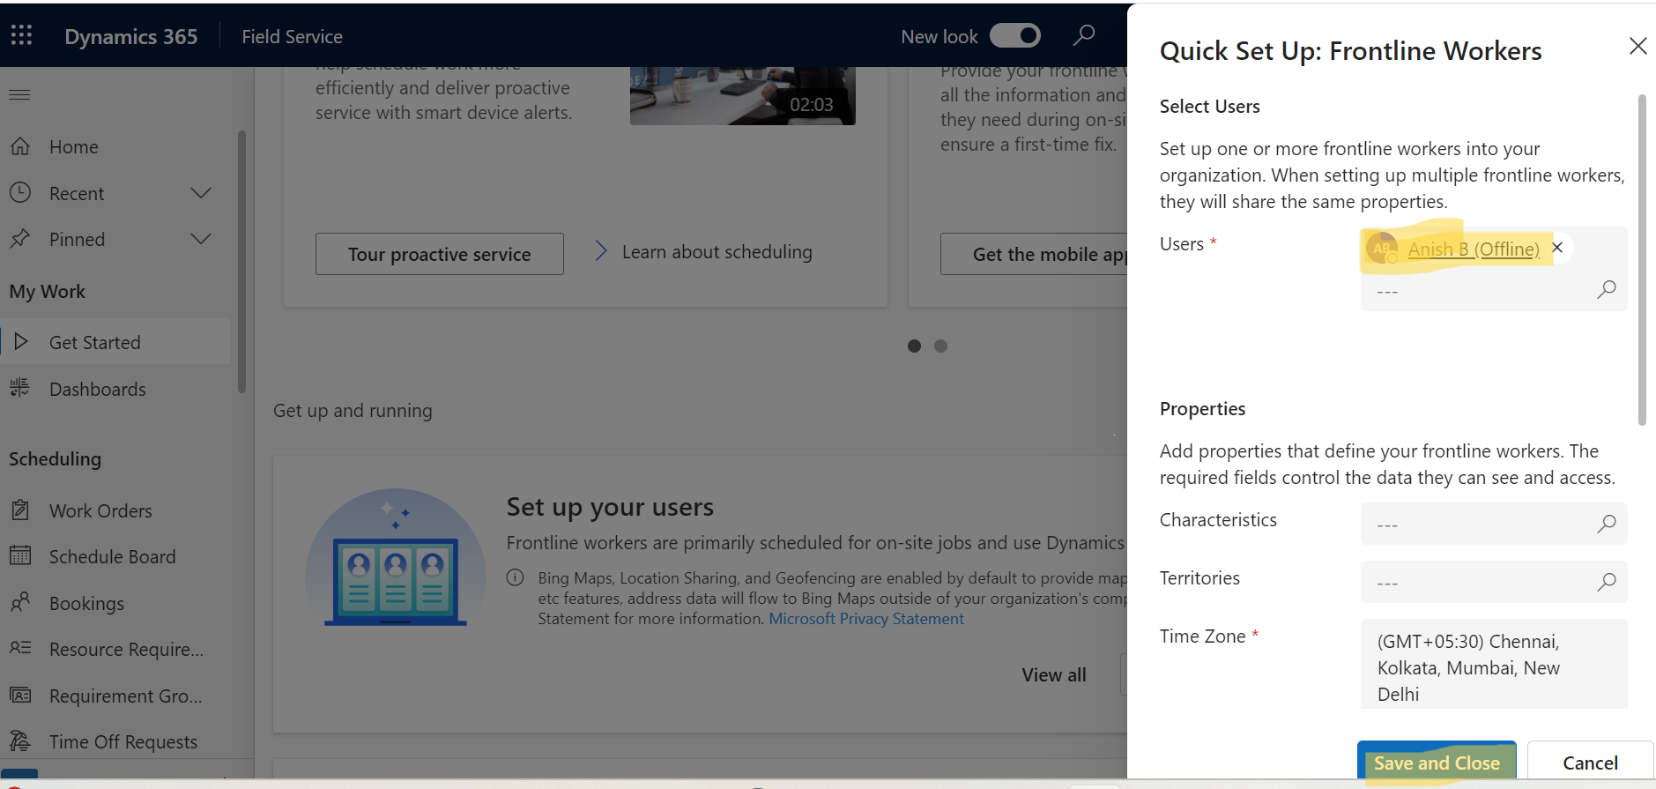Toggle the New look switch
This screenshot has height=789, width=1656.
point(1015,35)
